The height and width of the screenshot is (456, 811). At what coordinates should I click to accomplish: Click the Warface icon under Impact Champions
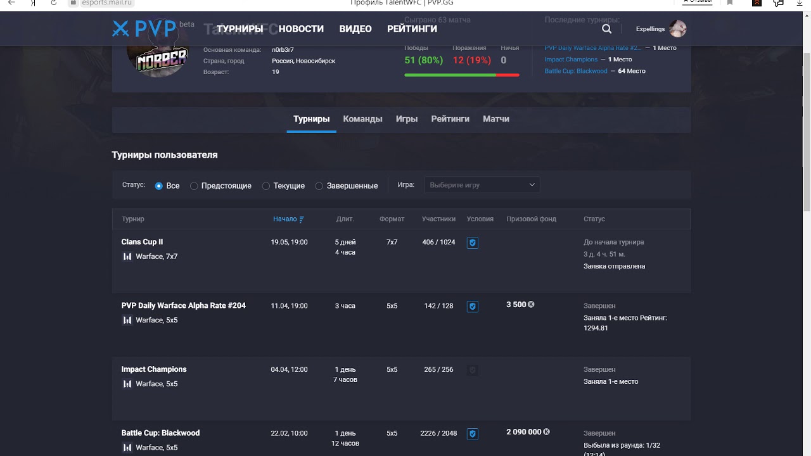pyautogui.click(x=127, y=384)
